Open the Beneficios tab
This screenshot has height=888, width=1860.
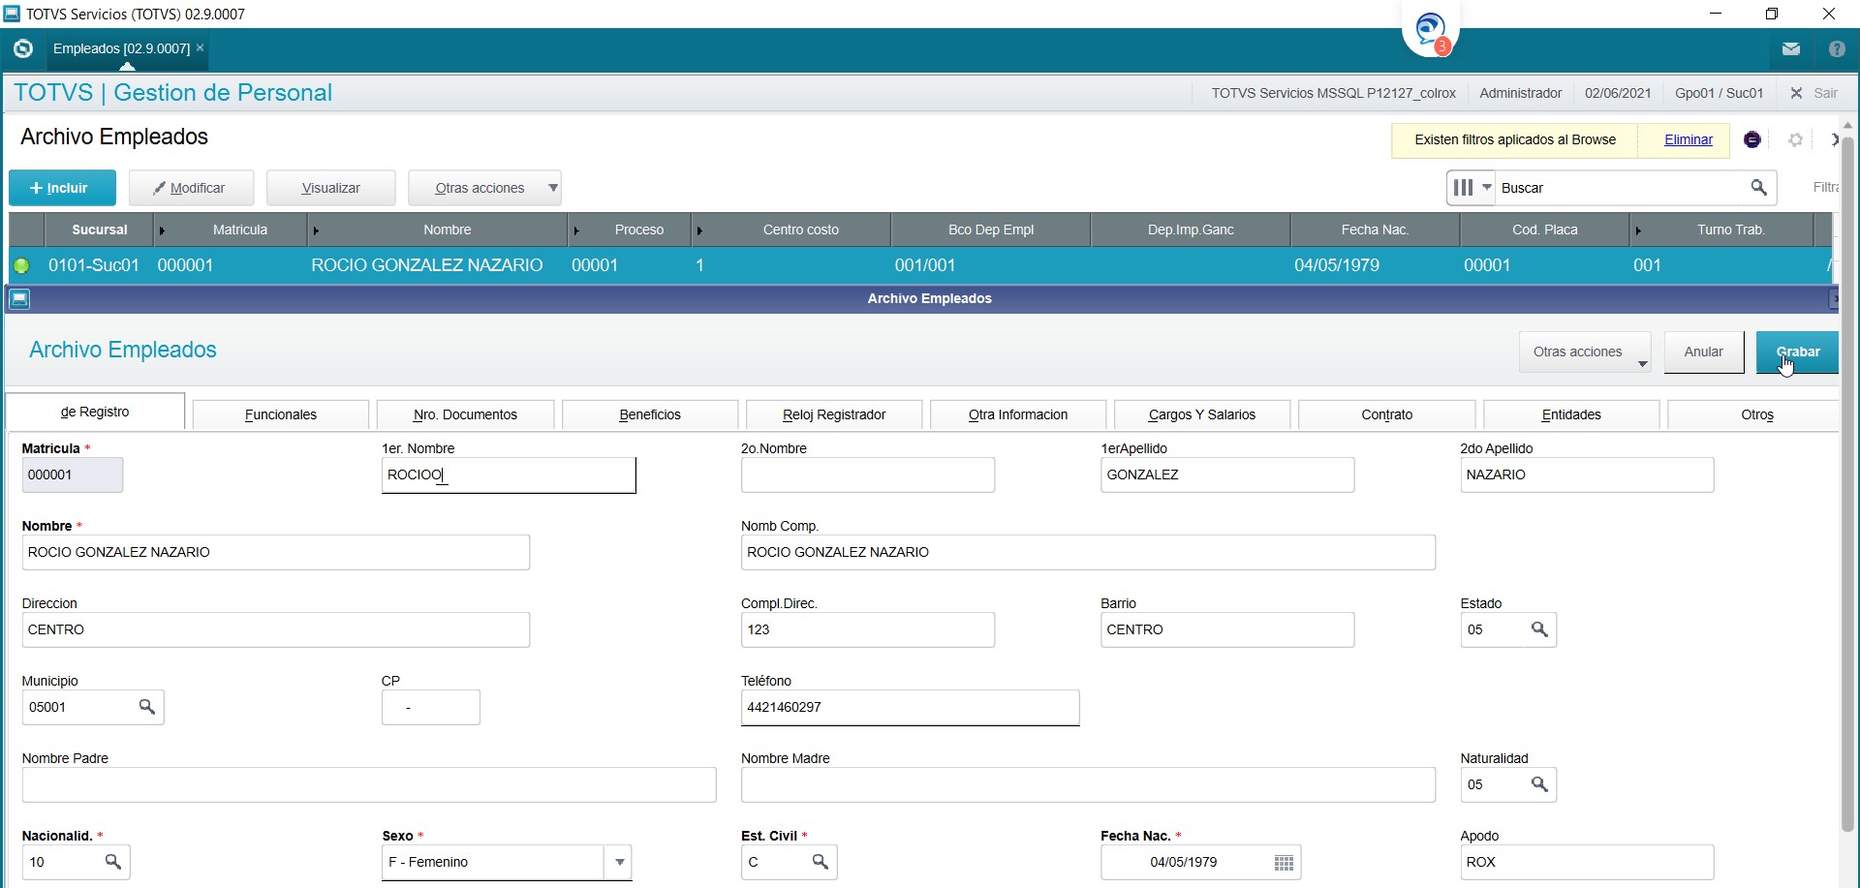[x=650, y=414]
